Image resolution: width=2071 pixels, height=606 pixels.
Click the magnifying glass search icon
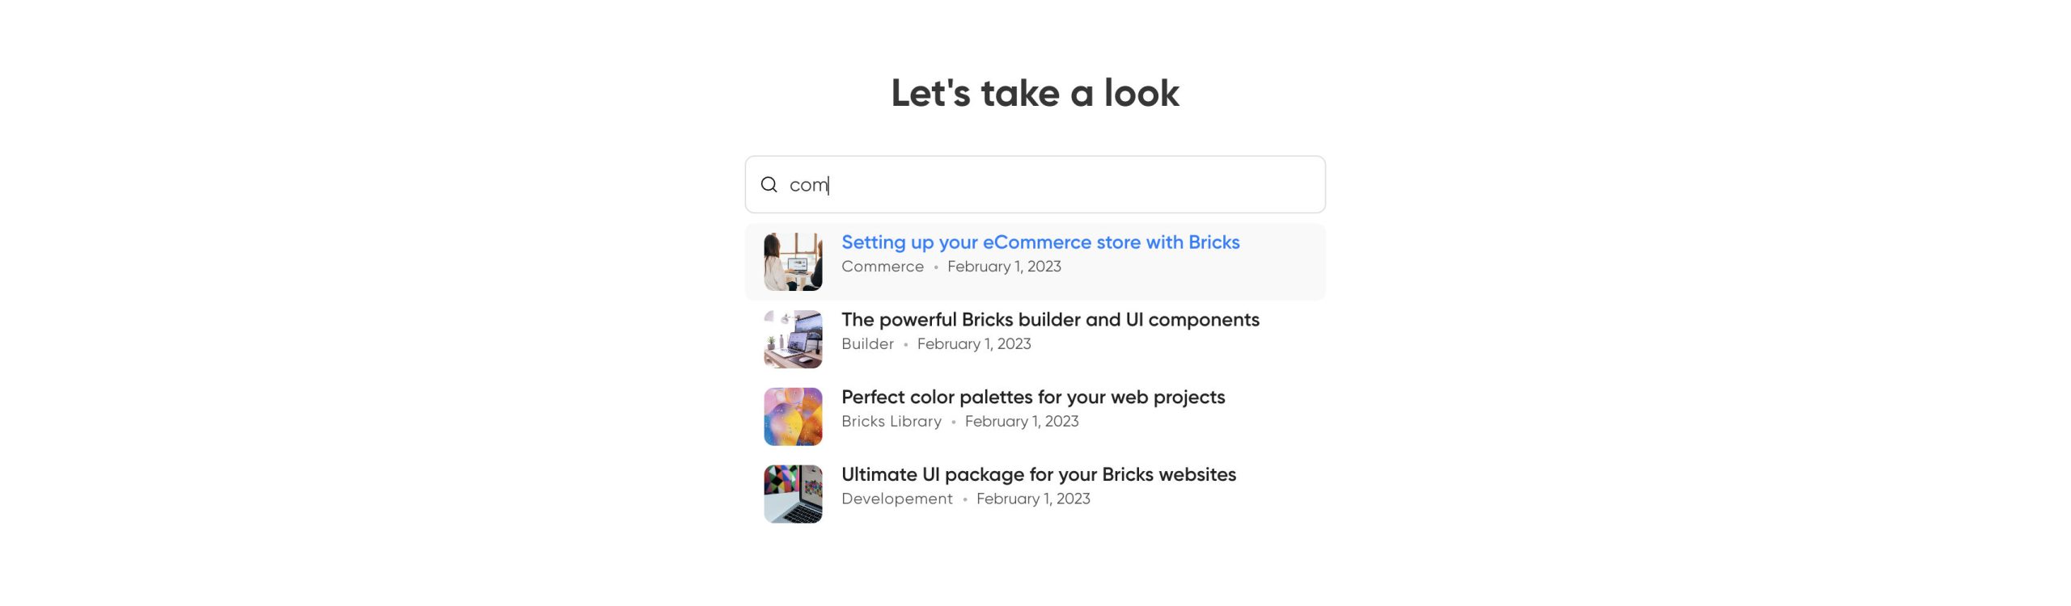(x=769, y=185)
